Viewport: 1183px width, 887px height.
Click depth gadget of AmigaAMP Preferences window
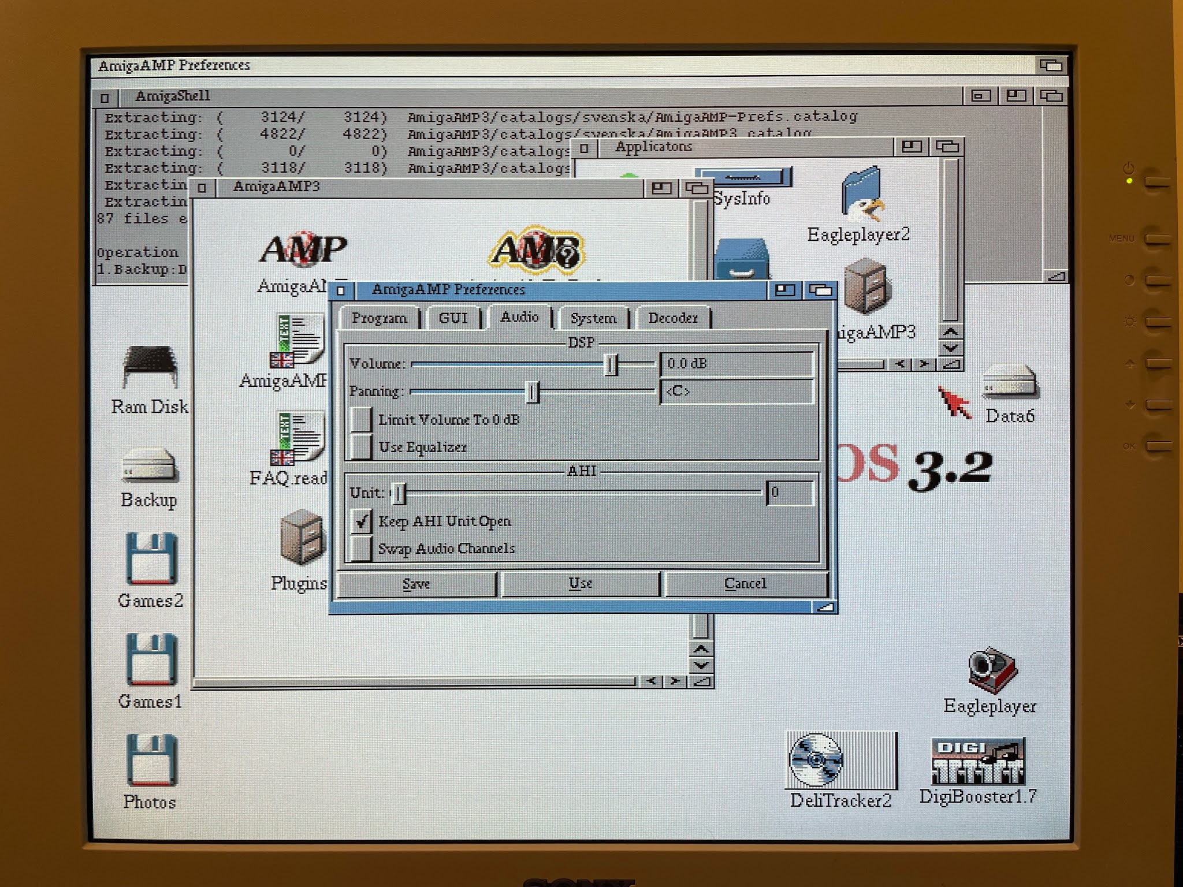[820, 290]
